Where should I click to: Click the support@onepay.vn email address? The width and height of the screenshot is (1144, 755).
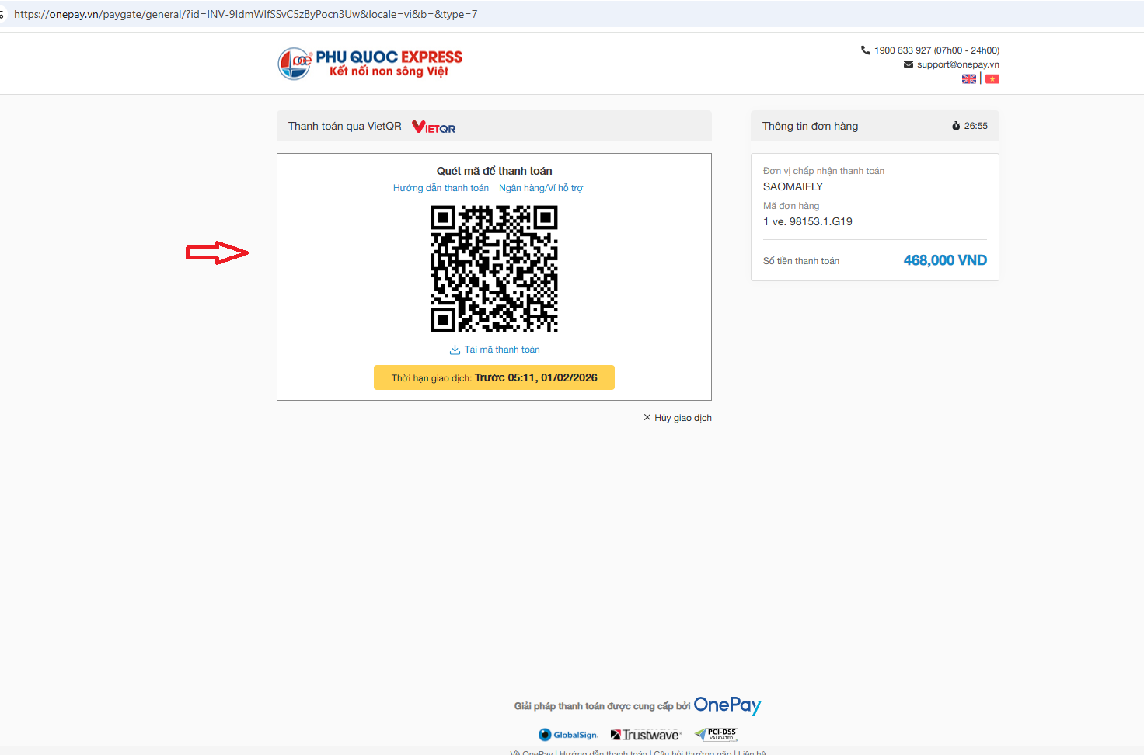pyautogui.click(x=957, y=64)
